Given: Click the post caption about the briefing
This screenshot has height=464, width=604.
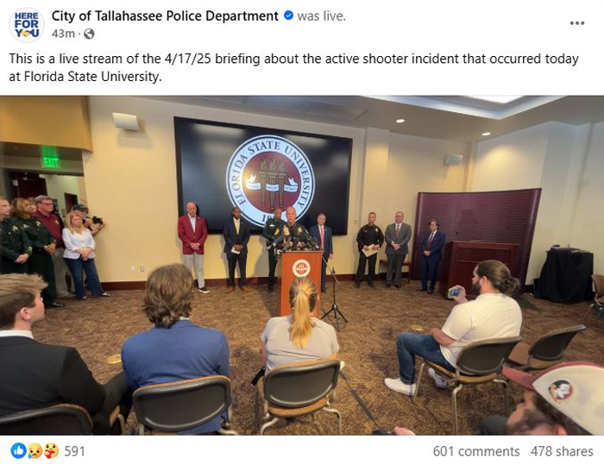Looking at the screenshot, I should pyautogui.click(x=294, y=67).
